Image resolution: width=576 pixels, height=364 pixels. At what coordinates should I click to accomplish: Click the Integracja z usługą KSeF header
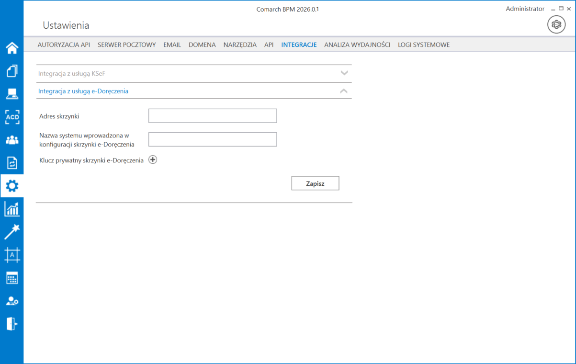71,73
